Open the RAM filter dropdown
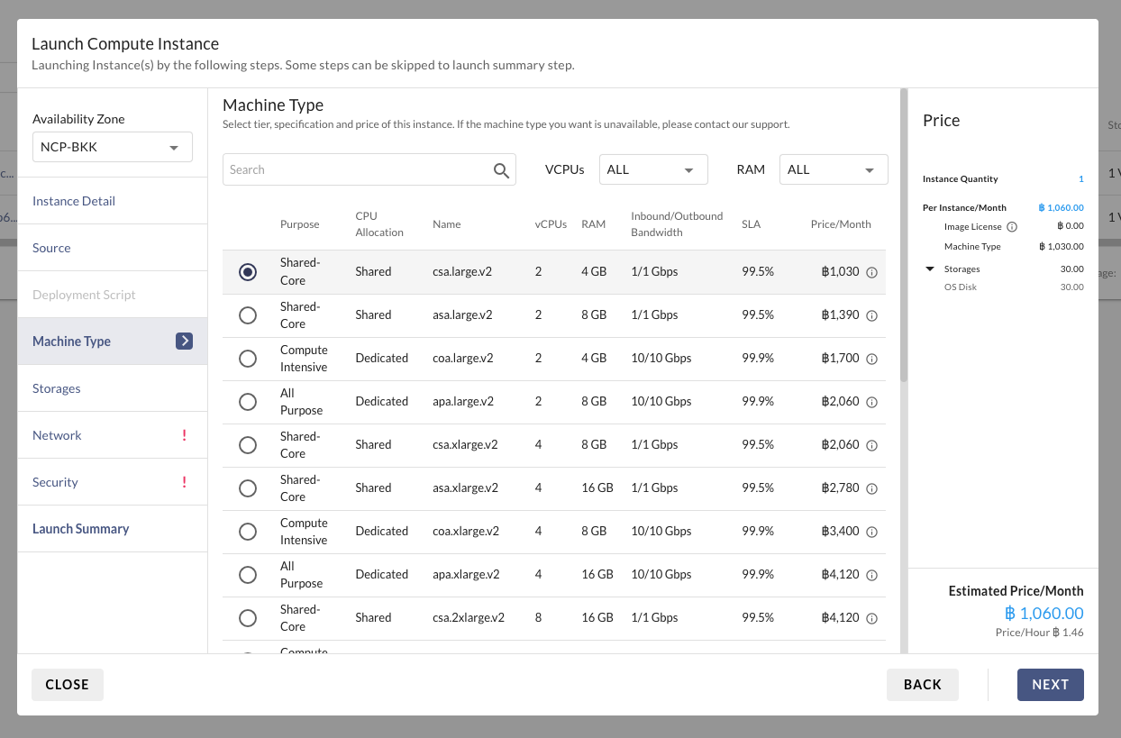The height and width of the screenshot is (738, 1121). click(833, 169)
